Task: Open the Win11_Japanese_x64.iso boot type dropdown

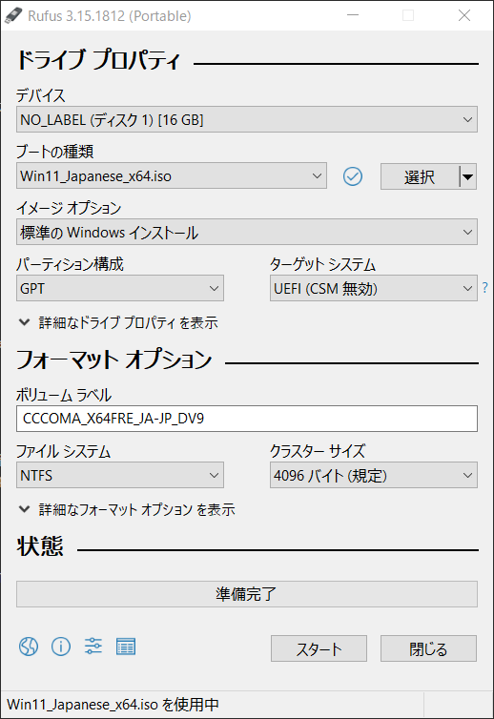Action: point(172,175)
